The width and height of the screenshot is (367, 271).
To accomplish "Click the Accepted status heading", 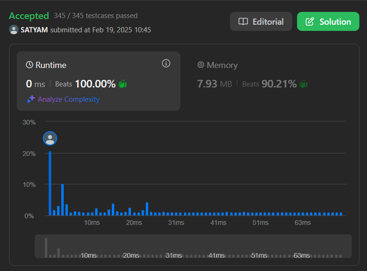I will [29, 16].
